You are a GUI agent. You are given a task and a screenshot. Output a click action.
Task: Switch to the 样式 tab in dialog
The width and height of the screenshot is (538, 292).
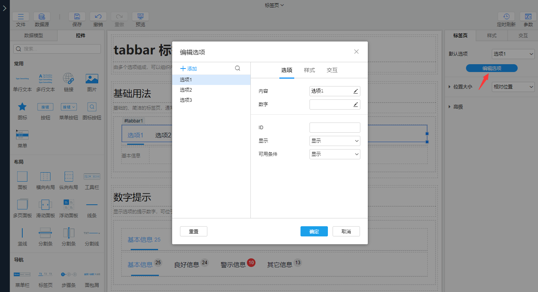[309, 70]
